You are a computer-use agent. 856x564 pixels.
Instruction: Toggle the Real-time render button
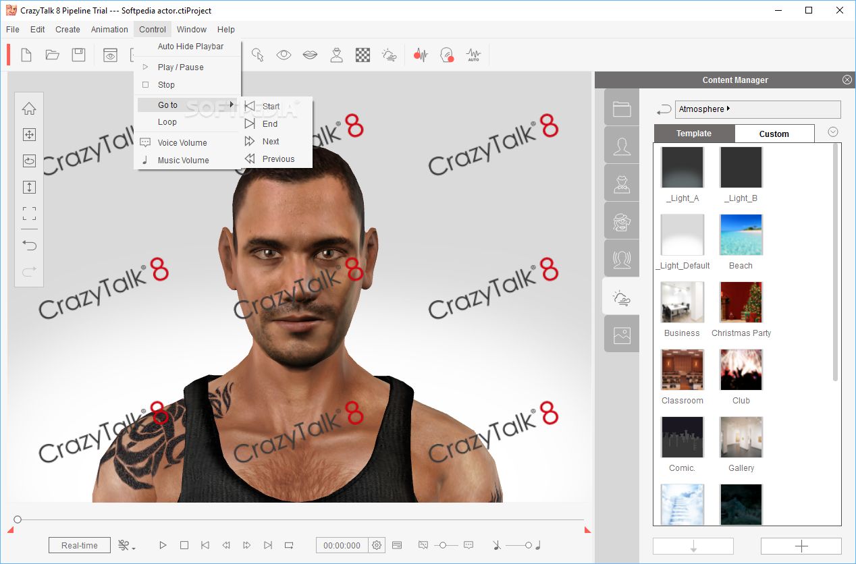tap(80, 545)
